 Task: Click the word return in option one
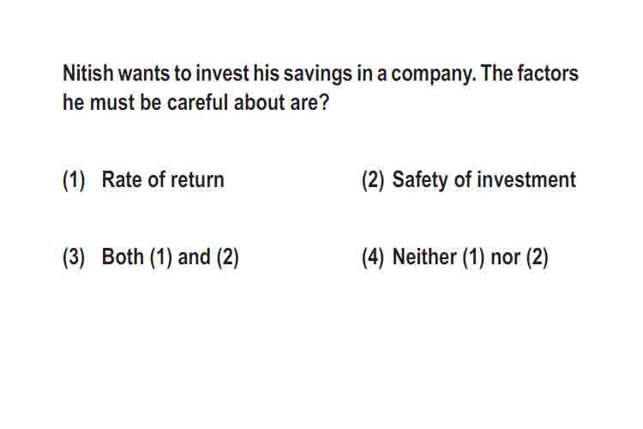[197, 180]
